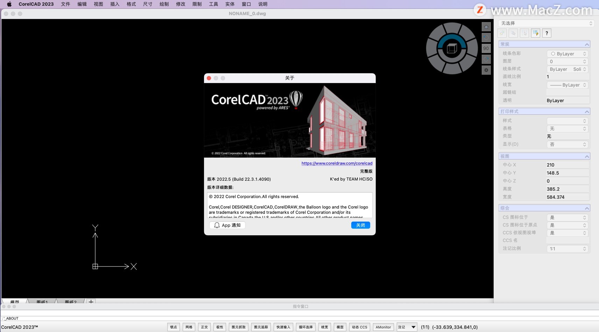
Task: Click the App 通知 button
Action: coord(227,225)
